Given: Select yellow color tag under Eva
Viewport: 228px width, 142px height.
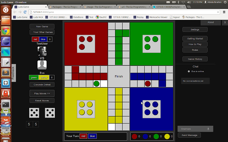Looking at the screenshot, I should 44,77.
